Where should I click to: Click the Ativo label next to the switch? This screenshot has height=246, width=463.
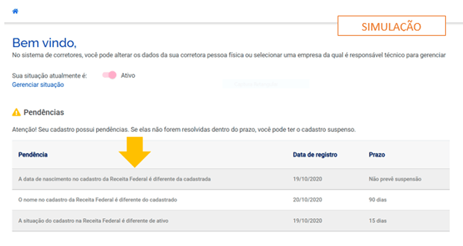click(128, 75)
